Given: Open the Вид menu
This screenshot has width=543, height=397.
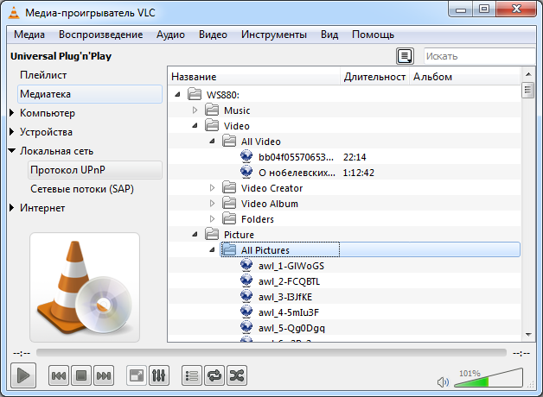Looking at the screenshot, I should point(329,35).
